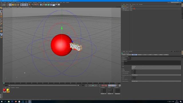Open the Windows Start menu
The width and height of the screenshot is (183, 103).
[x=2, y=102]
